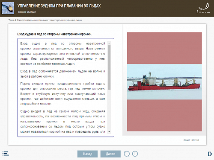Click the course title Управление судном header
This screenshot has width=214, height=160.
59,6
